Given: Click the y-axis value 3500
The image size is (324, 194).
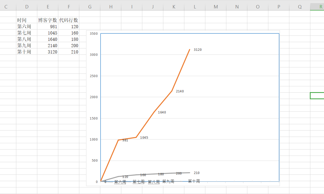Looking at the screenshot, I should [94, 34].
